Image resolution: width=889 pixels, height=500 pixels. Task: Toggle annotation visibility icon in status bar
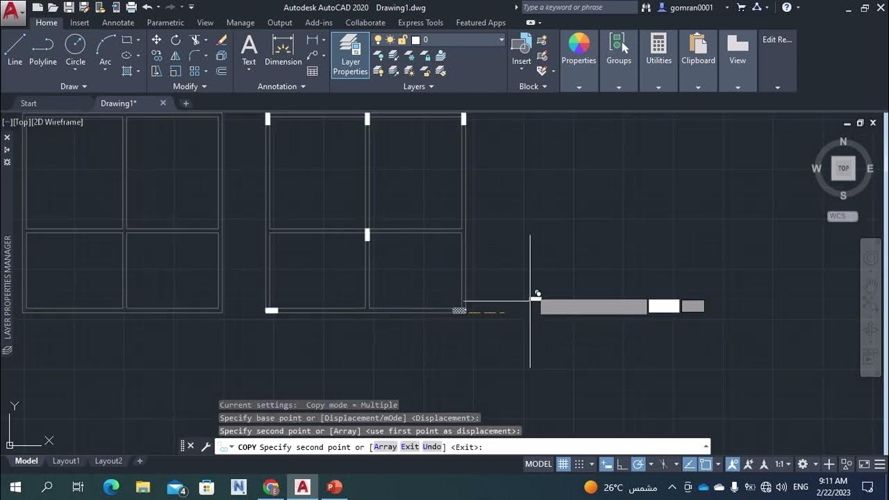tap(733, 464)
